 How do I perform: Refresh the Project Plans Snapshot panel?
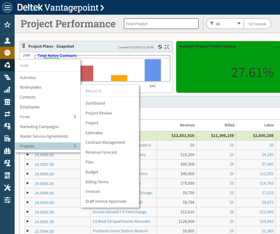pyautogui.click(x=160, y=47)
